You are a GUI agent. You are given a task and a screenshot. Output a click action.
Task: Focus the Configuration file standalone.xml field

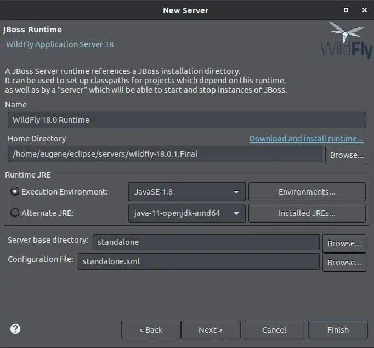pos(199,261)
